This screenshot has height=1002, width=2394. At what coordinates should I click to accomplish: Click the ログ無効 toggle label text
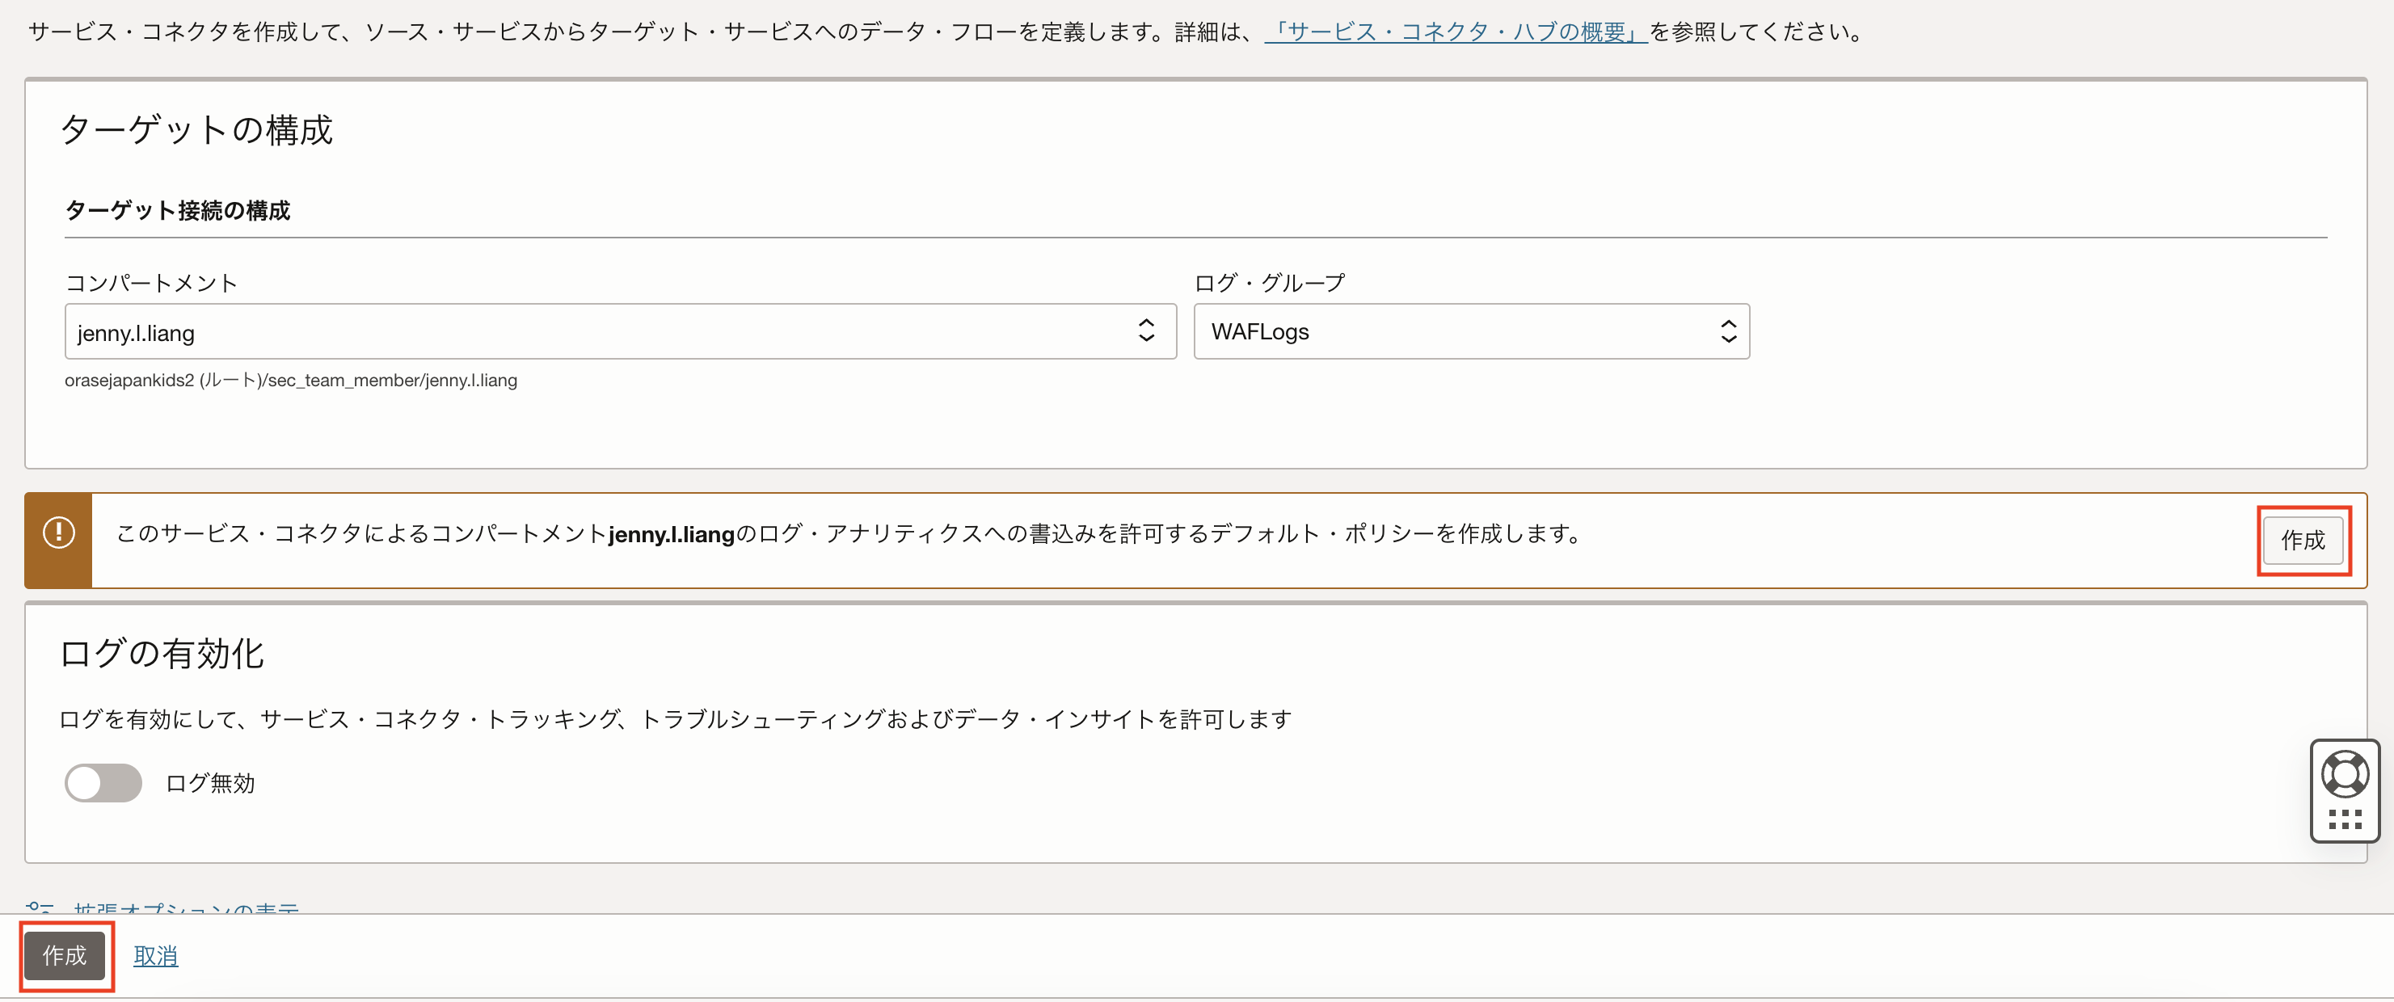coord(210,784)
